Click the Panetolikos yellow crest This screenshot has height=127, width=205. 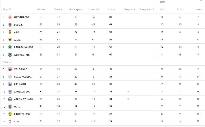(10, 114)
